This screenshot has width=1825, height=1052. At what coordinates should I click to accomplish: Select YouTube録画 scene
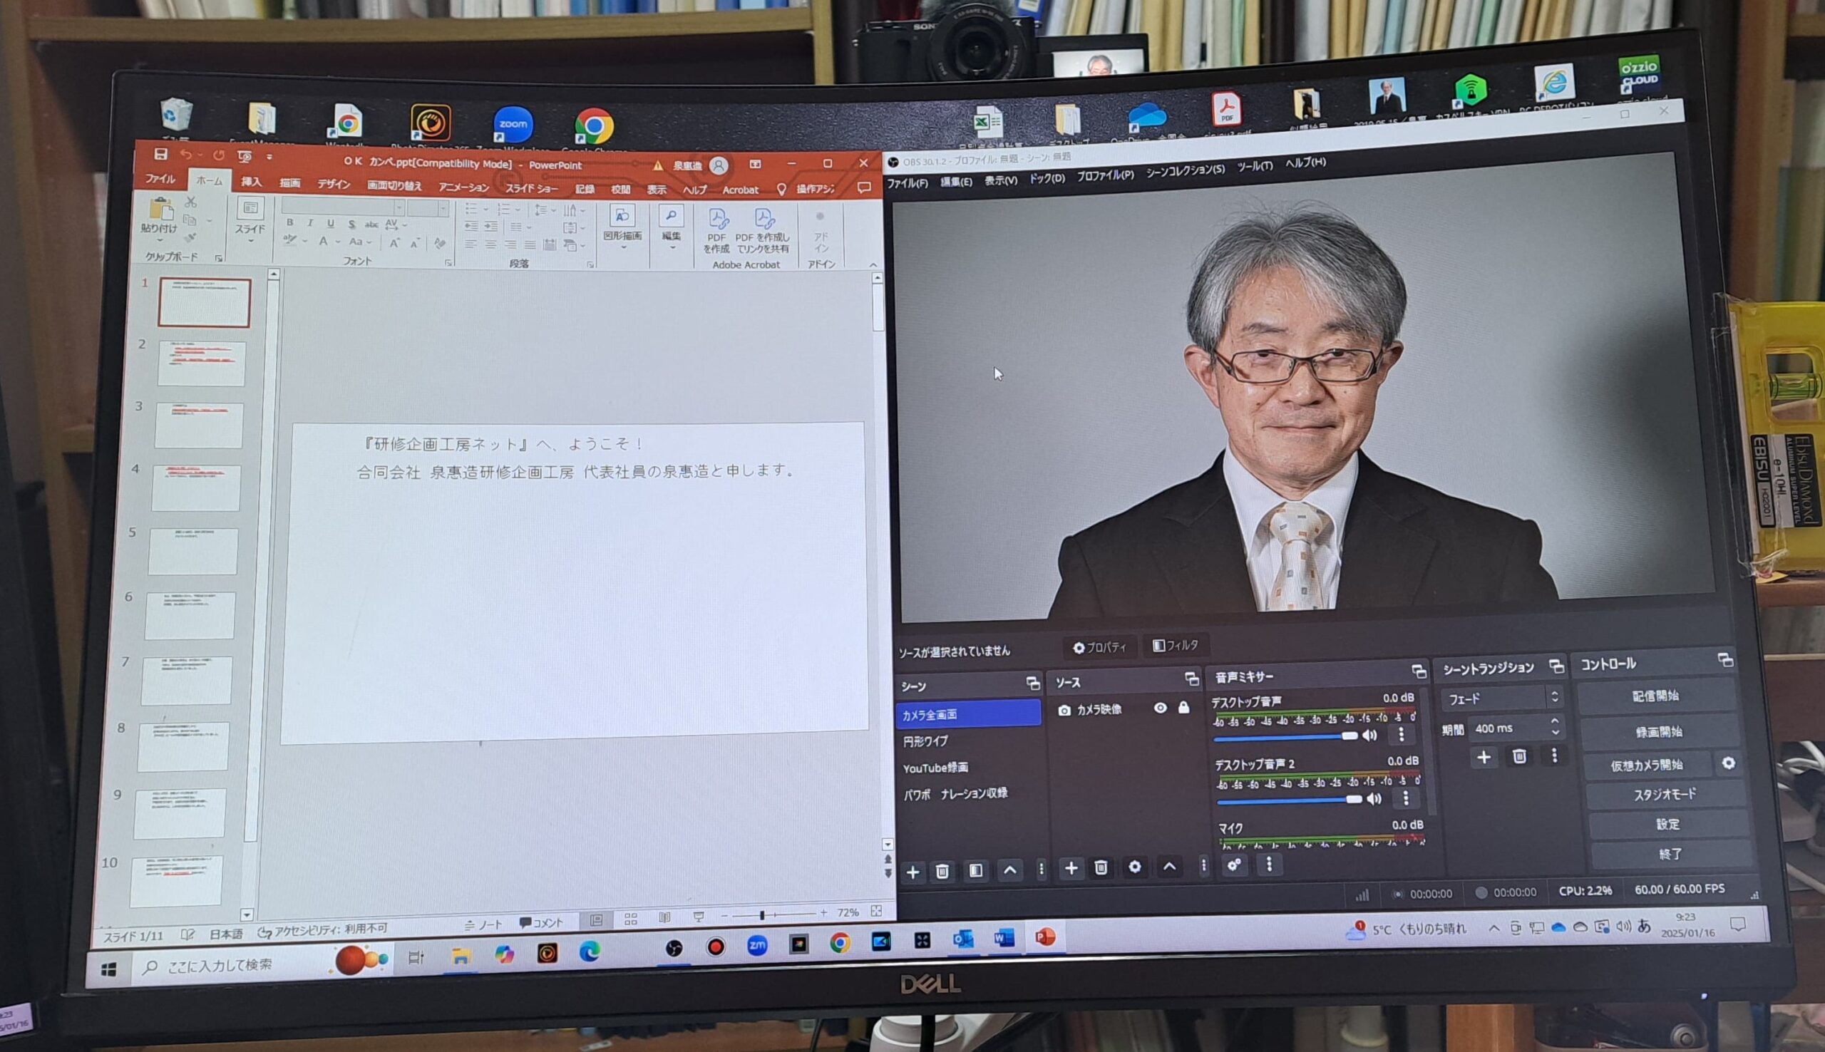[935, 768]
